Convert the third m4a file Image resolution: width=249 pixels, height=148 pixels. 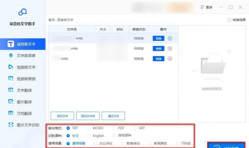(x=159, y=59)
